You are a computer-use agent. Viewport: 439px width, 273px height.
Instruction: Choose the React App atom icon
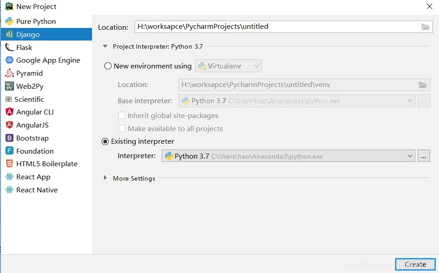9,177
